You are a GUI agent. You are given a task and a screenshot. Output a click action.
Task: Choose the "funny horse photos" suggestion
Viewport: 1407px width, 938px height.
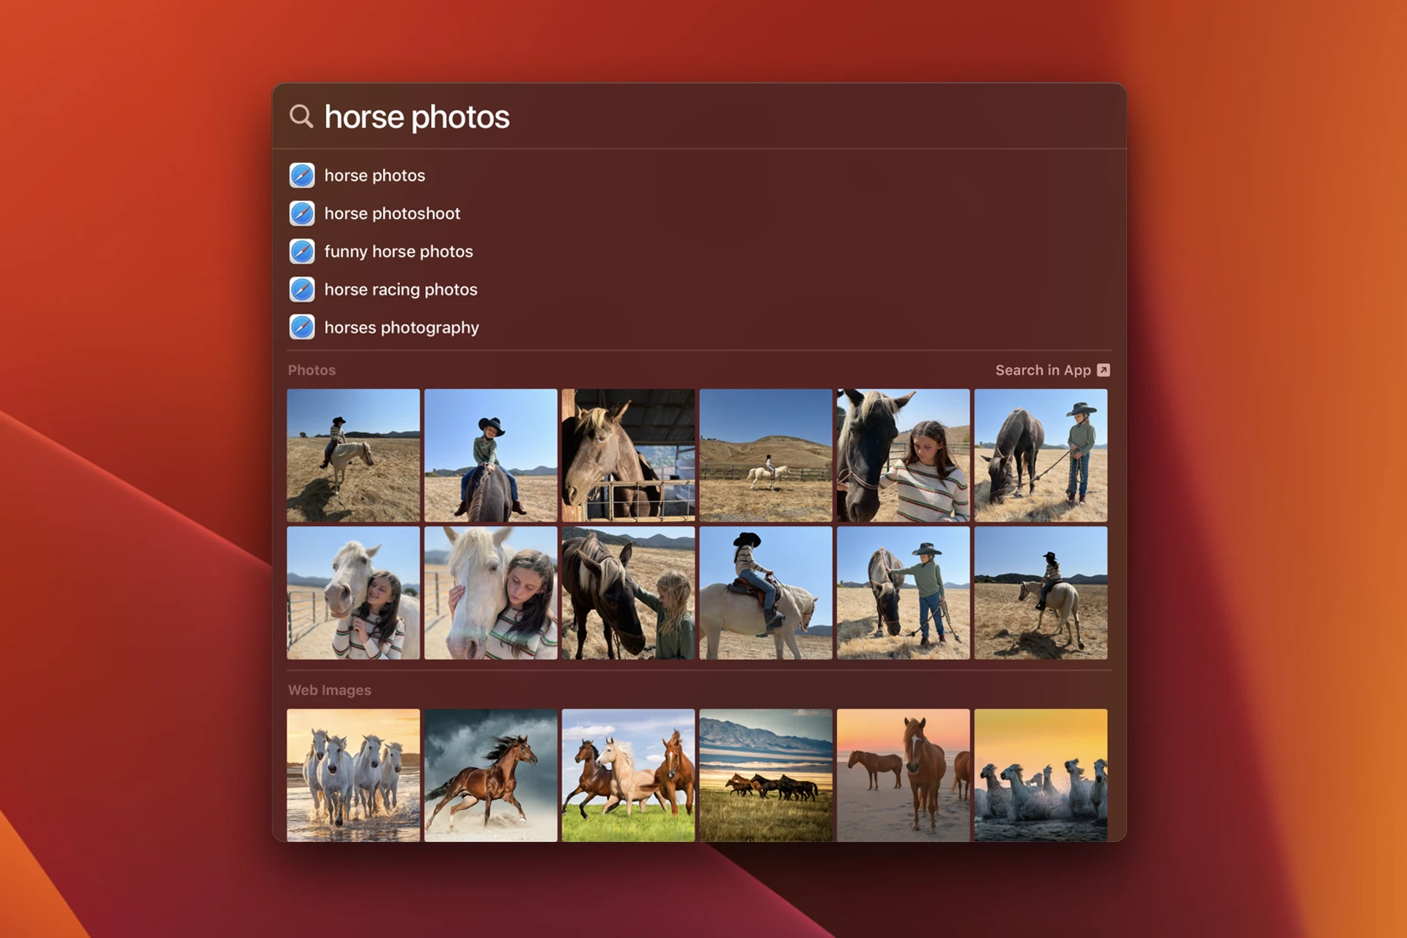click(x=699, y=251)
